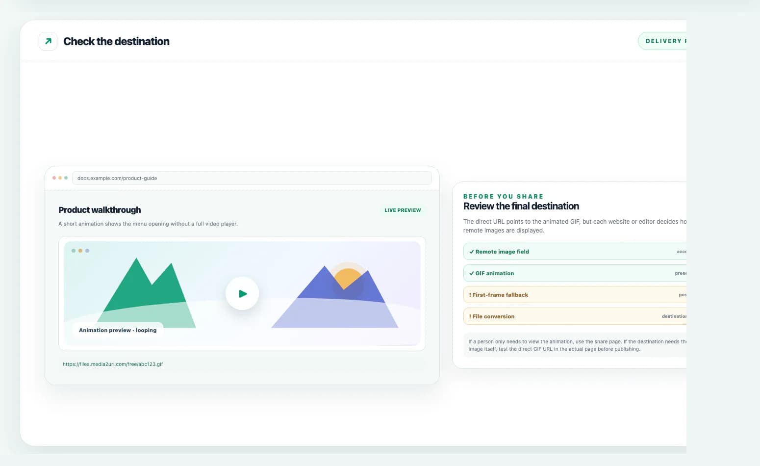This screenshot has height=466, width=760.
Task: Click the docs.example.com/product-guide address bar
Action: click(x=252, y=178)
